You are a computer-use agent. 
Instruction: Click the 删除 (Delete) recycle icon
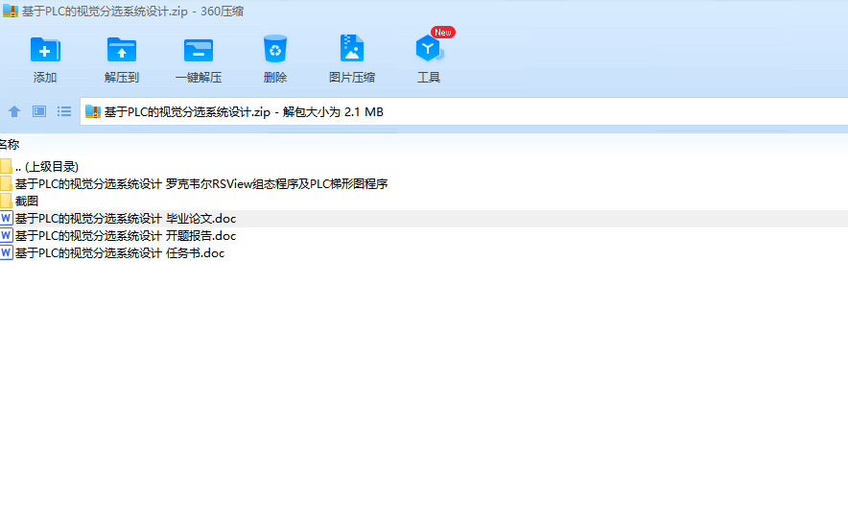tap(275, 49)
